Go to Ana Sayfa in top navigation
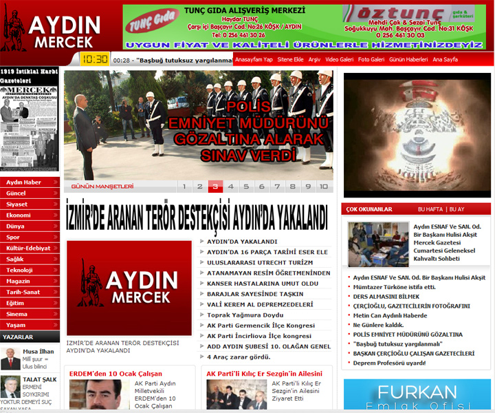Viewport: 495px width, 413px height. click(445, 59)
